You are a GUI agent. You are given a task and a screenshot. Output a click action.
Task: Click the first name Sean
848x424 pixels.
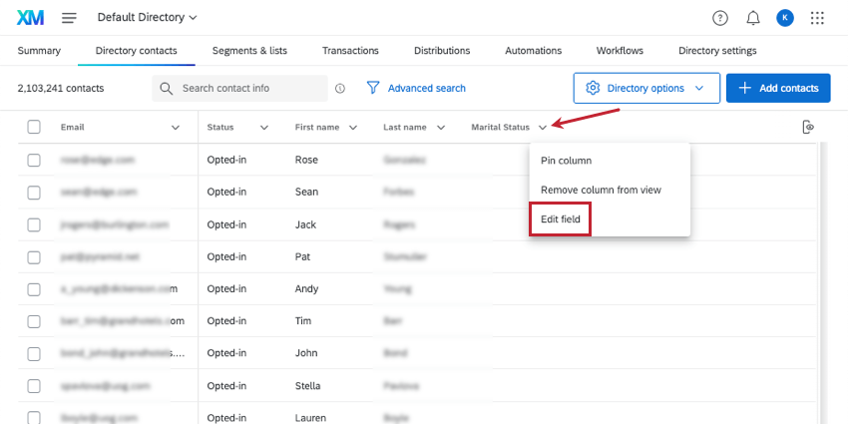coord(306,192)
